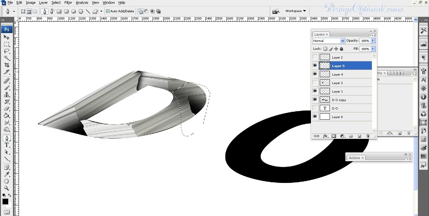Select the Eyedropper tool
The height and width of the screenshot is (216, 429).
(7, 174)
